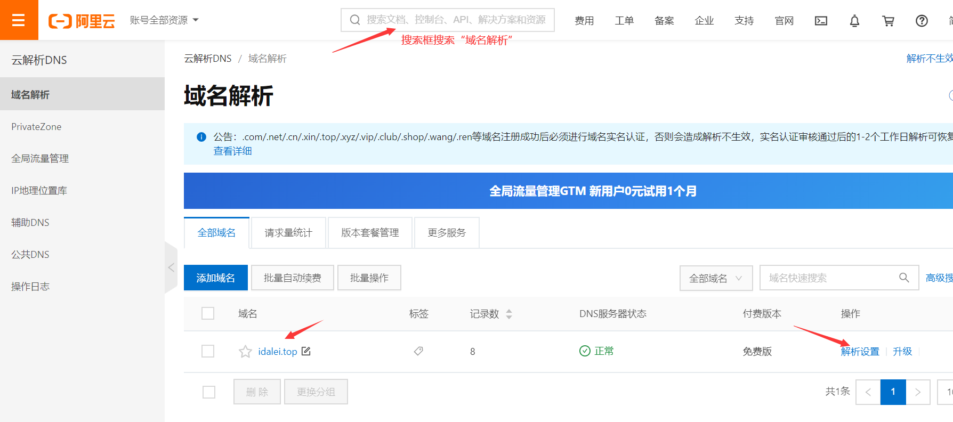Open the Fees menu in the top bar
953x422 pixels.
tap(584, 21)
